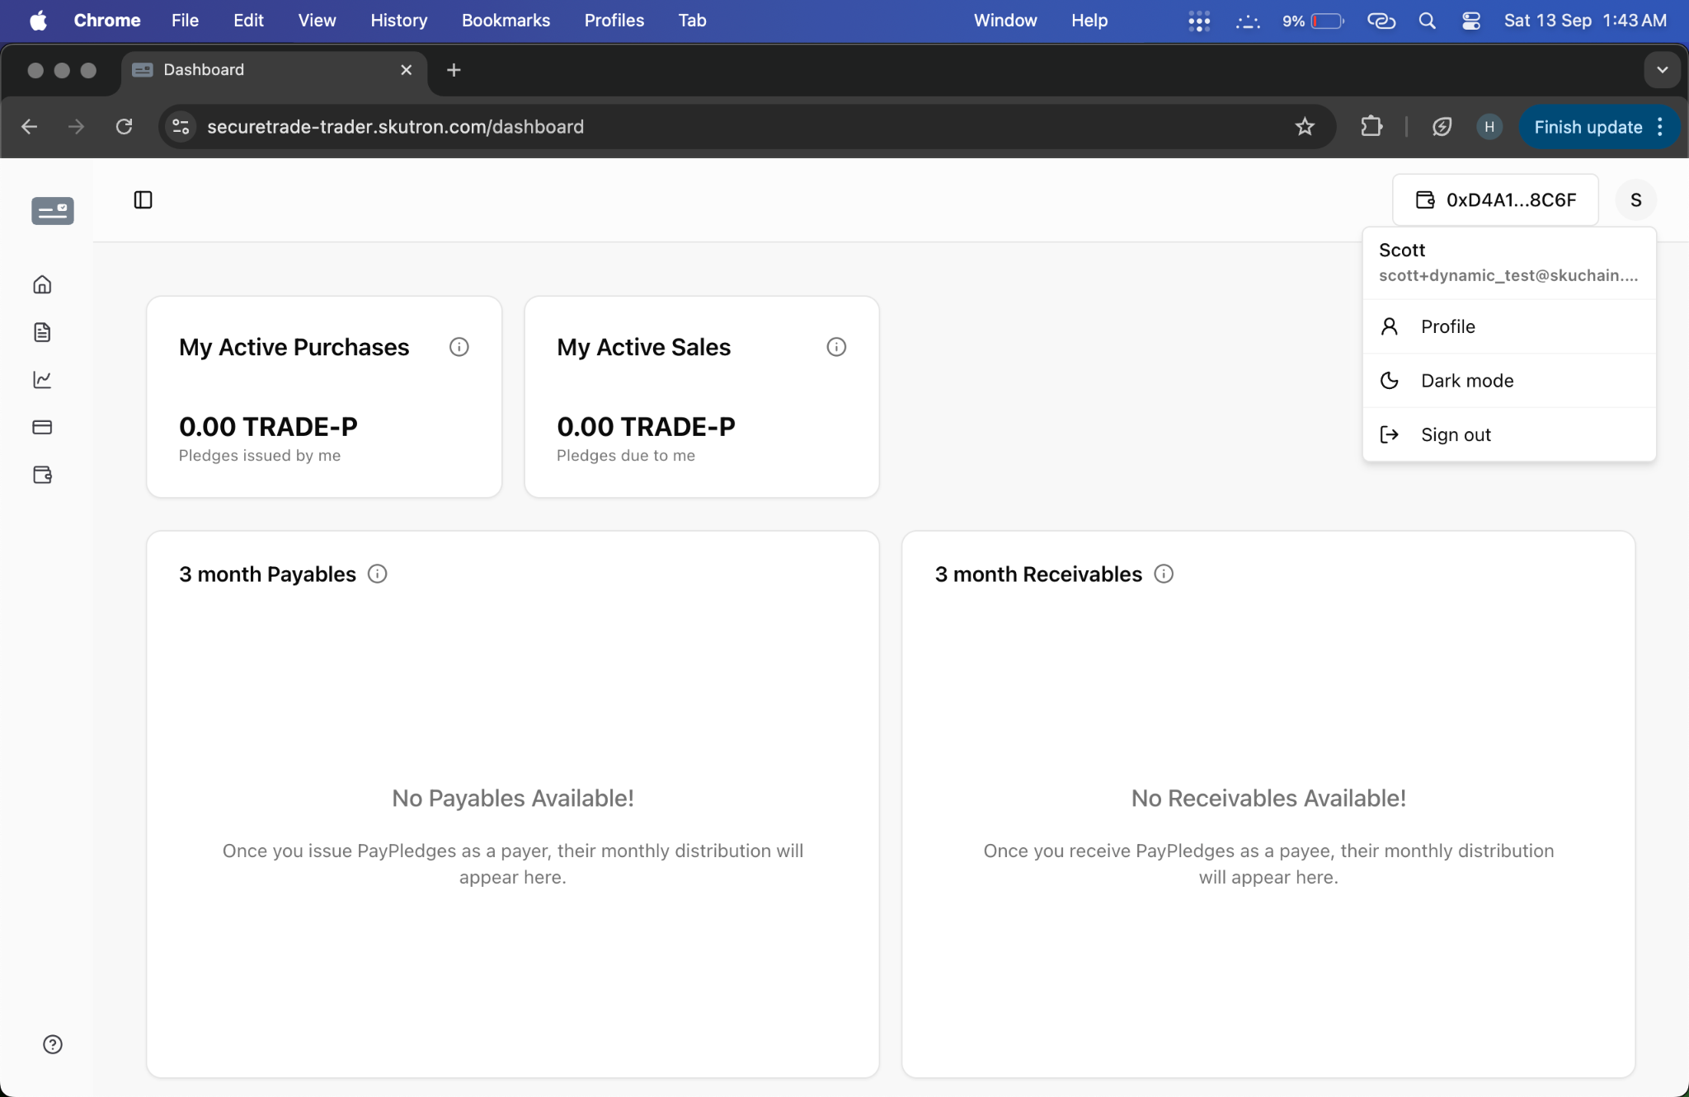Viewport: 1689px width, 1097px height.
Task: Expand the Chrome tab search chevron
Action: [x=1663, y=70]
